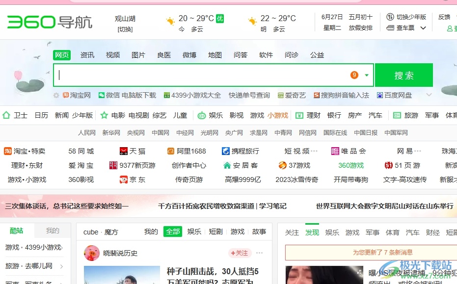The width and height of the screenshot is (457, 284).
Task: Open 安居客 site link
Action: click(241, 165)
